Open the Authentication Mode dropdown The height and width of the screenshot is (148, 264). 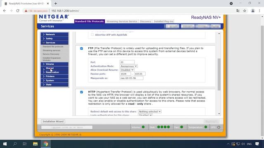point(128,66)
